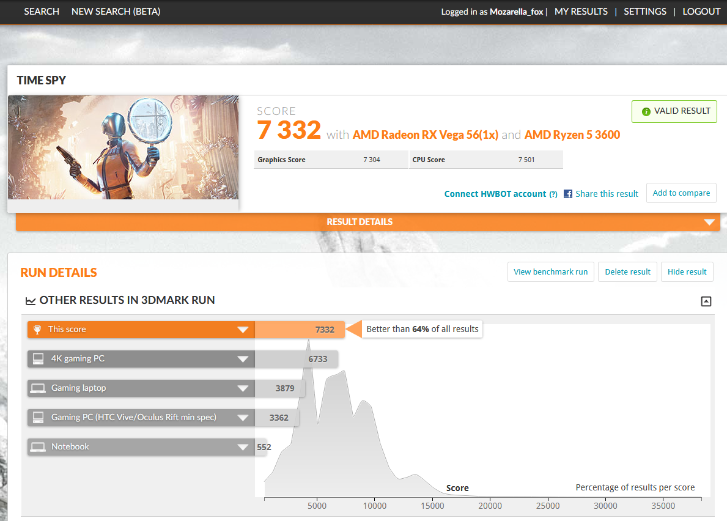Click 'Better than 64% of all results' tooltip
The image size is (727, 521).
point(422,329)
